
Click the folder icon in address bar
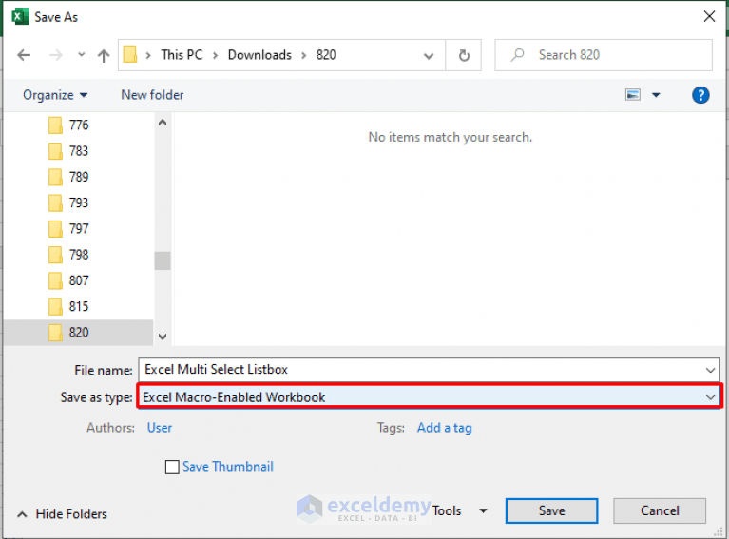click(x=130, y=54)
